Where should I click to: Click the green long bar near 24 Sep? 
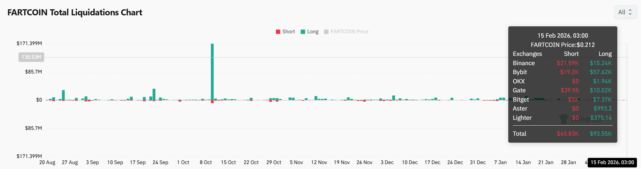(154, 94)
